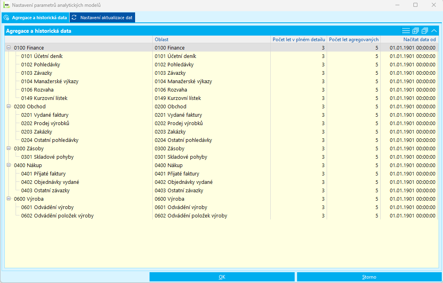Select 0301 Skladové pohyby in the tree
This screenshot has width=443, height=283.
coord(48,157)
